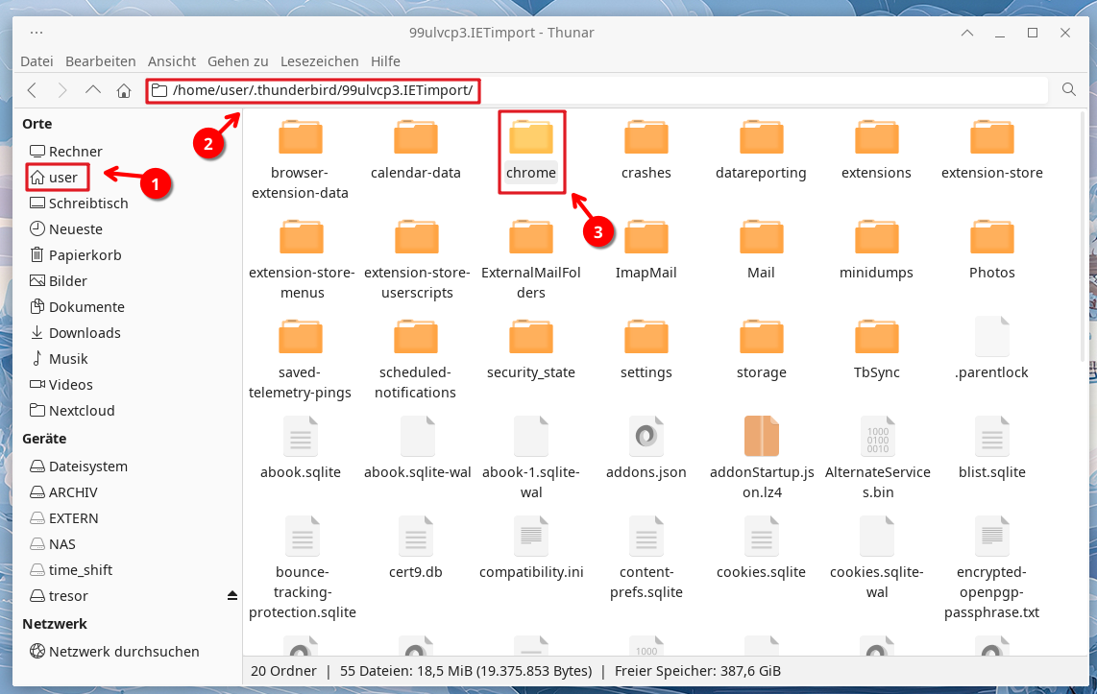The width and height of the screenshot is (1097, 694).
Task: Select Papierkorb in the sidebar
Action: pos(85,255)
